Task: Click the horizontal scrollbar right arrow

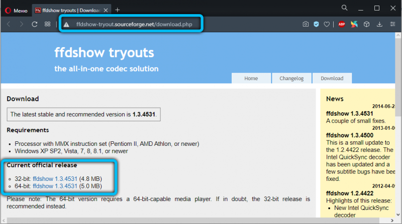Action: (x=392, y=220)
